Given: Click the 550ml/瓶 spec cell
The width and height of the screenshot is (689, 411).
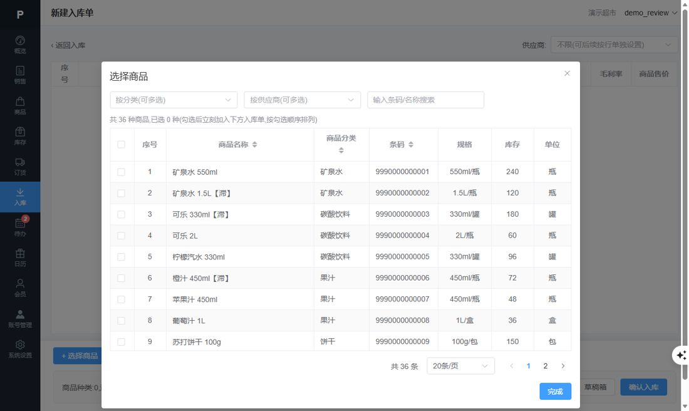Looking at the screenshot, I should click(x=465, y=172).
